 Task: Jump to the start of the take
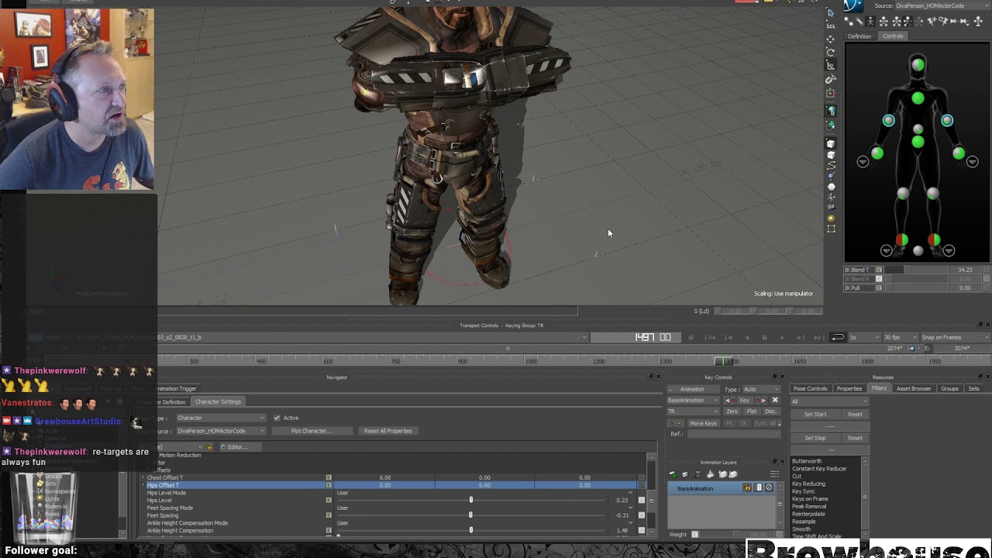tap(710, 337)
